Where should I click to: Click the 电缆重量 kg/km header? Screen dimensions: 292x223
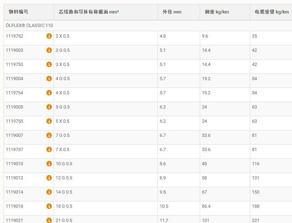click(271, 12)
